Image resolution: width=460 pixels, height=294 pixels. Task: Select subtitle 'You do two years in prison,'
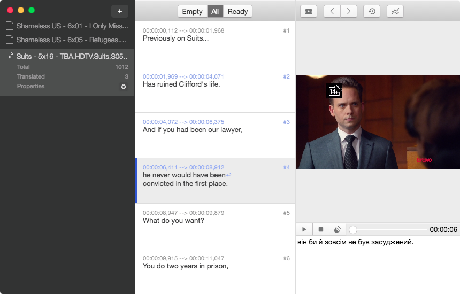click(x=215, y=272)
